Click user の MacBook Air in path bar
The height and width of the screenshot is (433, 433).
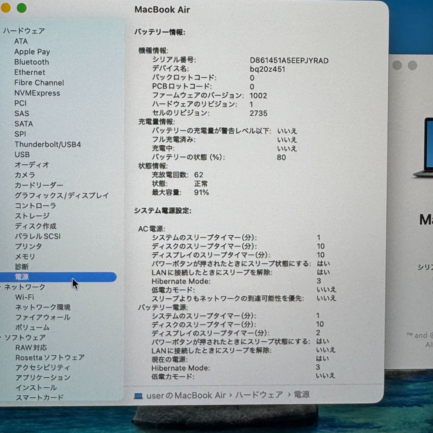click(x=186, y=395)
